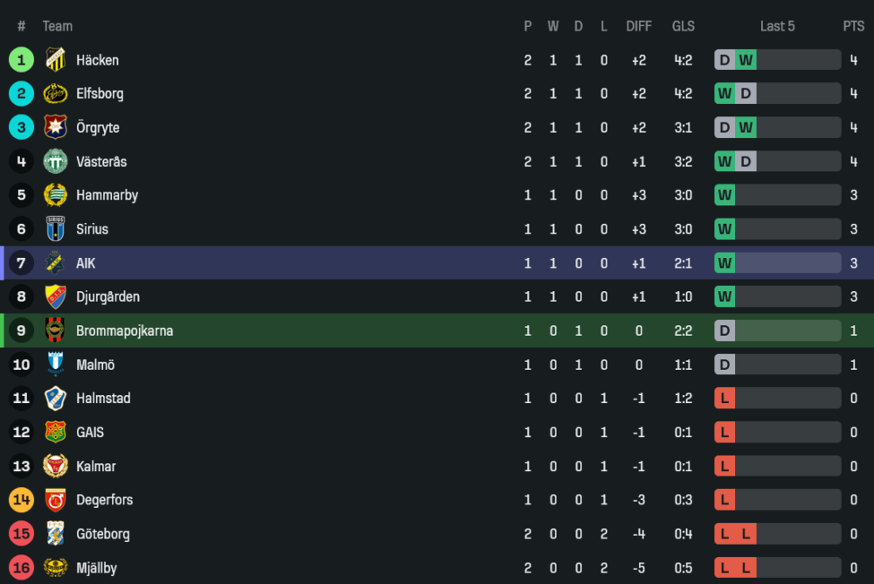
Task: Click the Last 5 column header
Action: point(777,26)
